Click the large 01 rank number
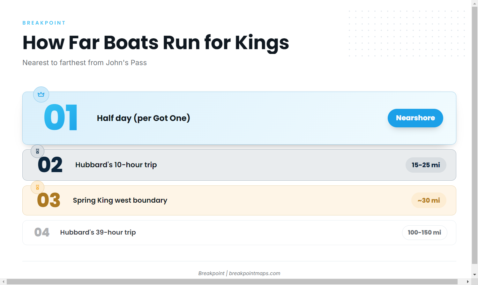This screenshot has width=478, height=285. (x=61, y=117)
